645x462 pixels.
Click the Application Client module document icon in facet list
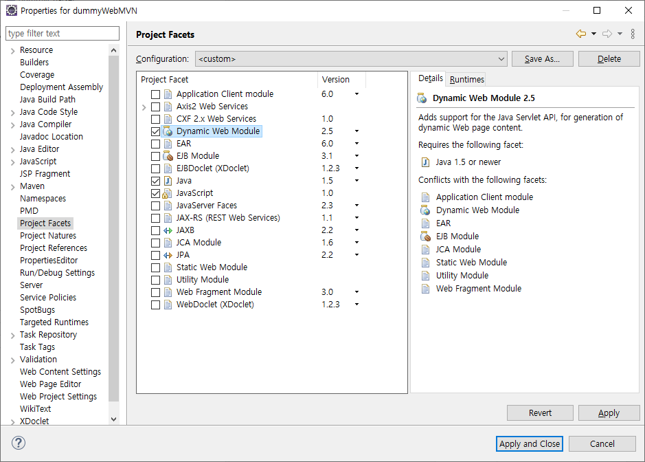pos(168,94)
